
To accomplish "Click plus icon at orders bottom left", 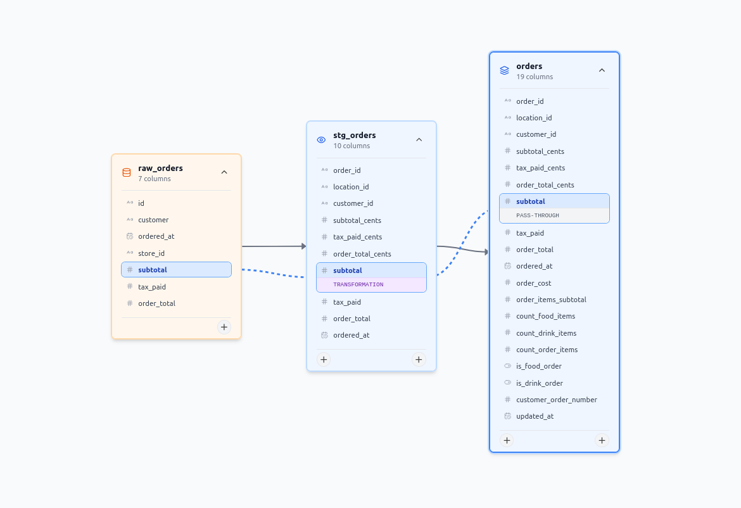I will (507, 440).
